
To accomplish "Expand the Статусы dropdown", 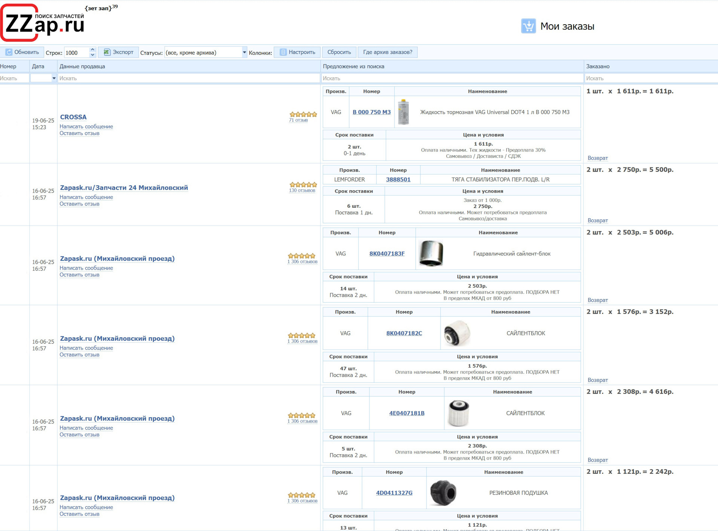I will tap(244, 52).
